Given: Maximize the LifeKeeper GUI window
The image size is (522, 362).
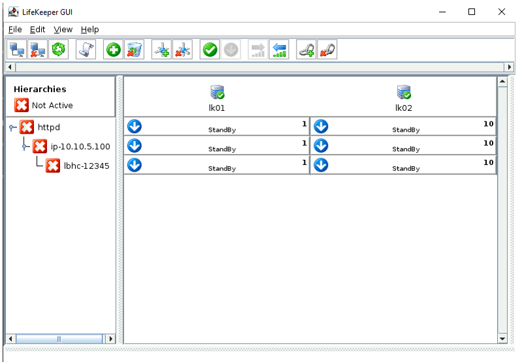Looking at the screenshot, I should [x=472, y=12].
